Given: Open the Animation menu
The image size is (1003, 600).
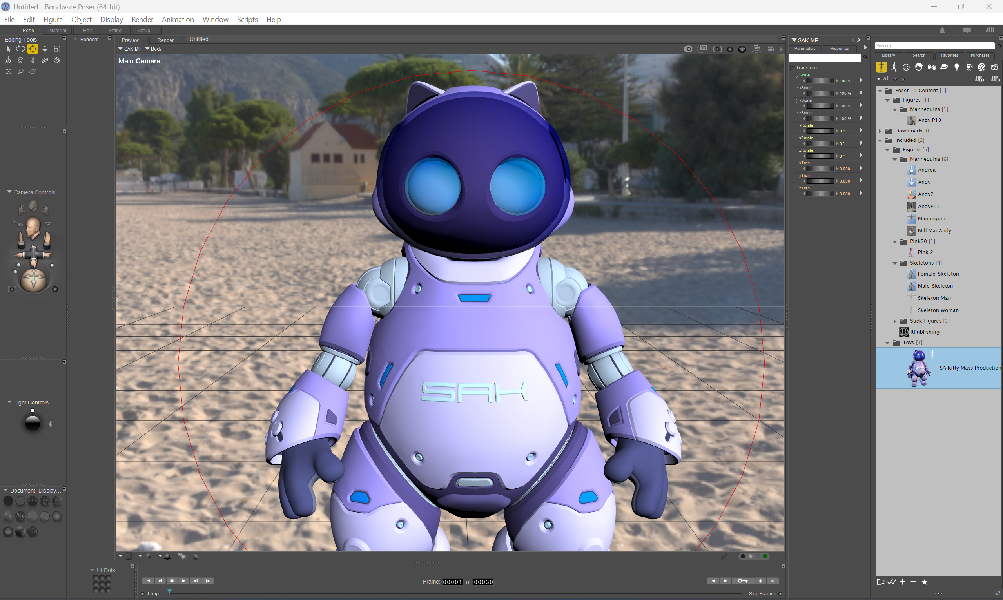Looking at the screenshot, I should 178,20.
